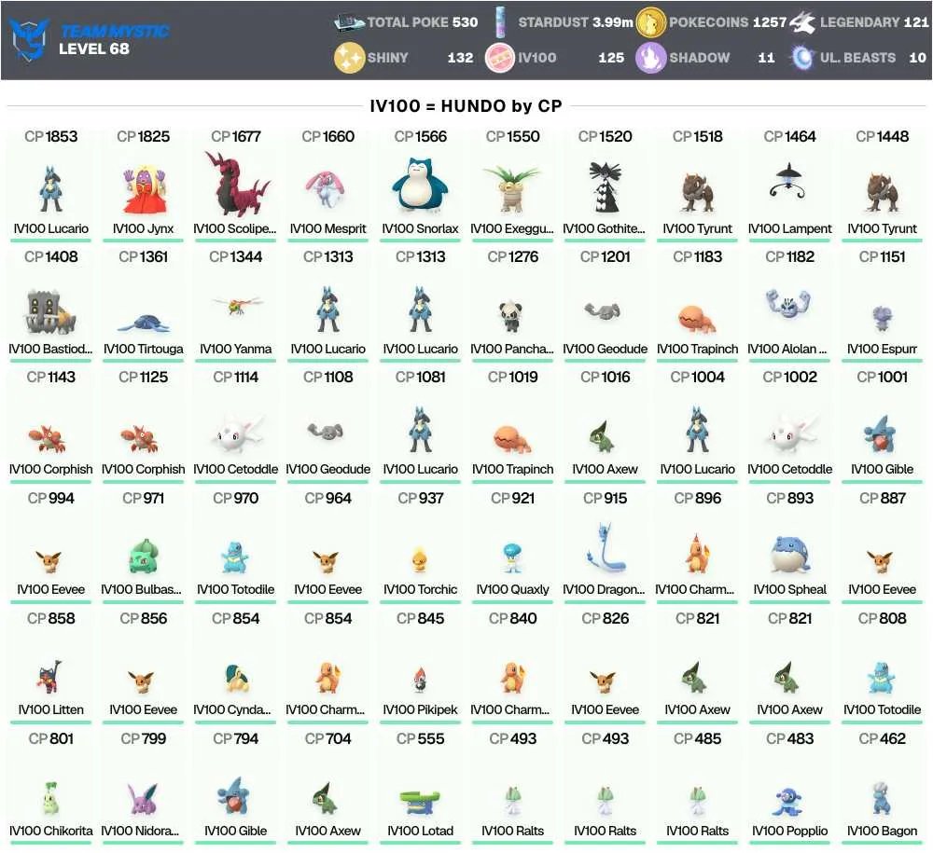933x853 pixels.
Task: Click the Team Mystic emblem logo
Action: (x=30, y=39)
